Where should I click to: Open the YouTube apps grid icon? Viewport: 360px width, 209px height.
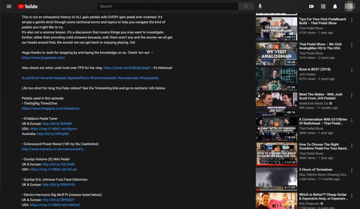pyautogui.click(x=323, y=6)
